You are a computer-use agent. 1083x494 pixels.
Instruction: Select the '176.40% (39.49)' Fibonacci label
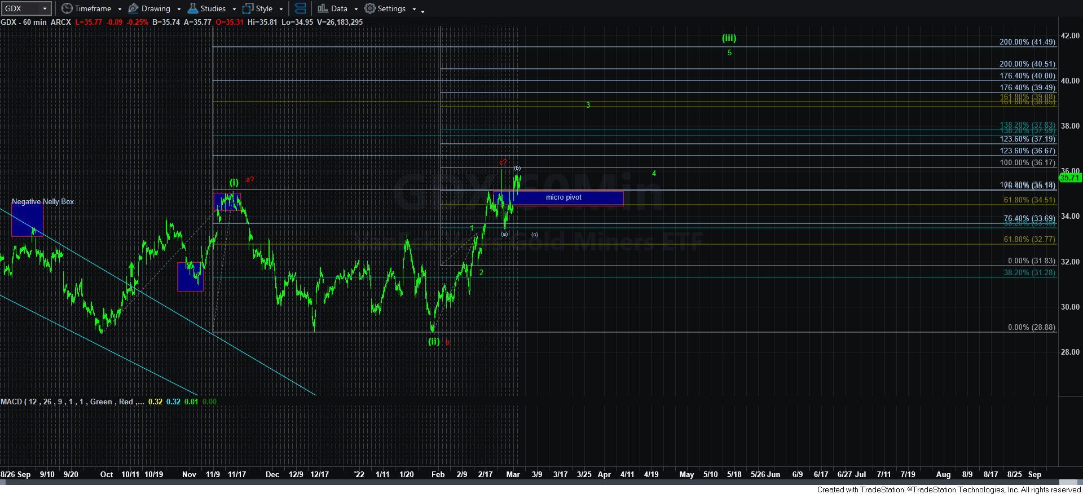[x=1027, y=87]
